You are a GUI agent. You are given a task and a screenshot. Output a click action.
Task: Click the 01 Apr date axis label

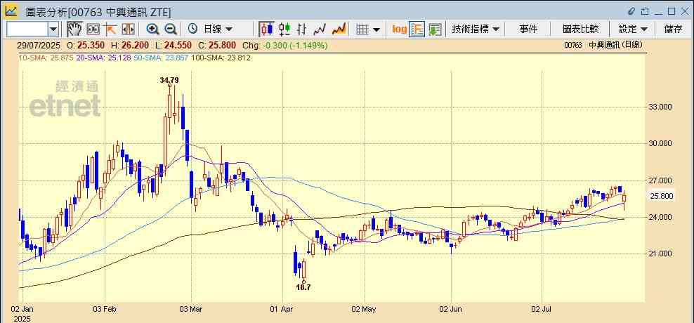[283, 309]
